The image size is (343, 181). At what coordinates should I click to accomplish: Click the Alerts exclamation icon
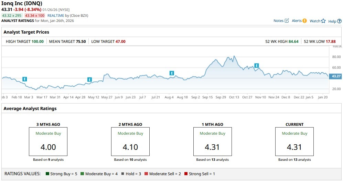[304, 21]
